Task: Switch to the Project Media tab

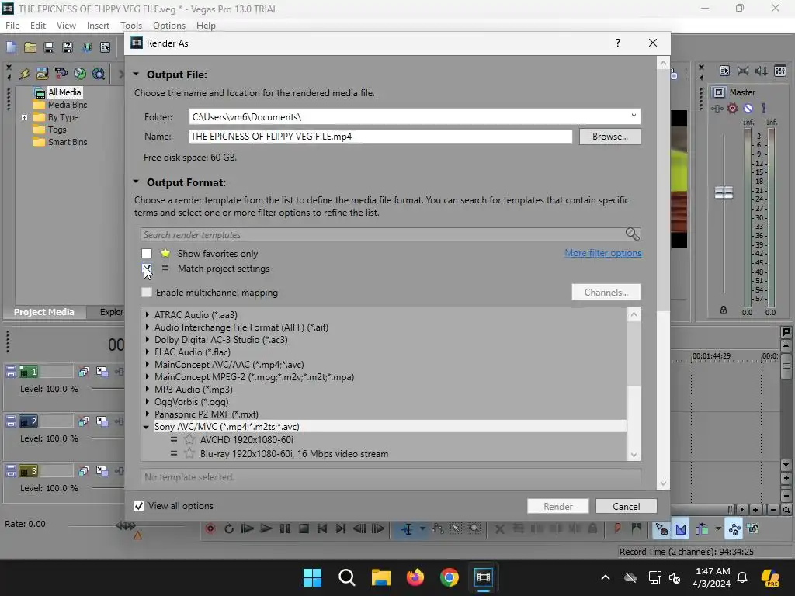Action: 44,312
